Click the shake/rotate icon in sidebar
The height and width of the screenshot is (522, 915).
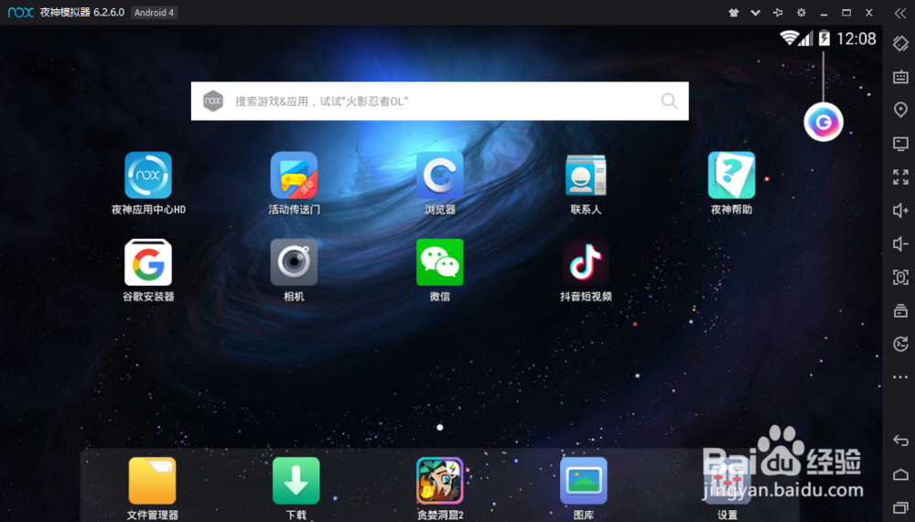tap(900, 43)
